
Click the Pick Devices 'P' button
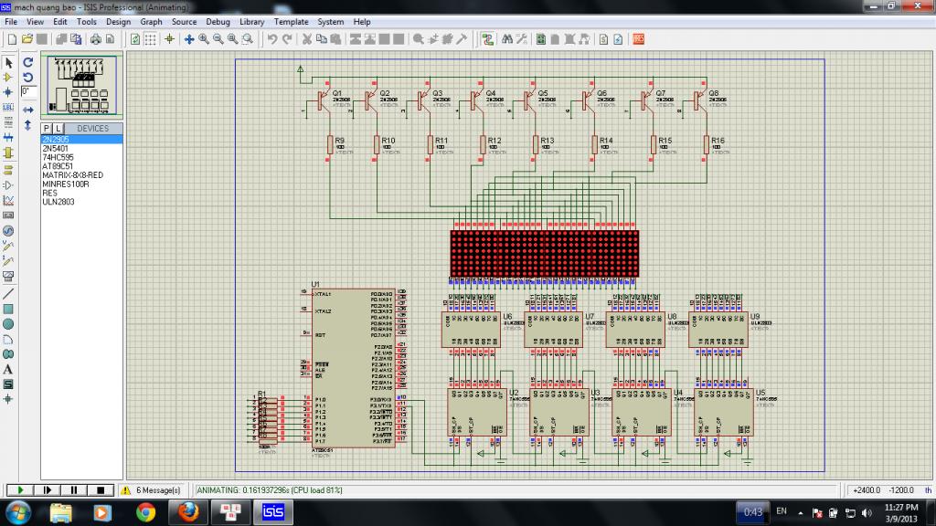(48, 129)
